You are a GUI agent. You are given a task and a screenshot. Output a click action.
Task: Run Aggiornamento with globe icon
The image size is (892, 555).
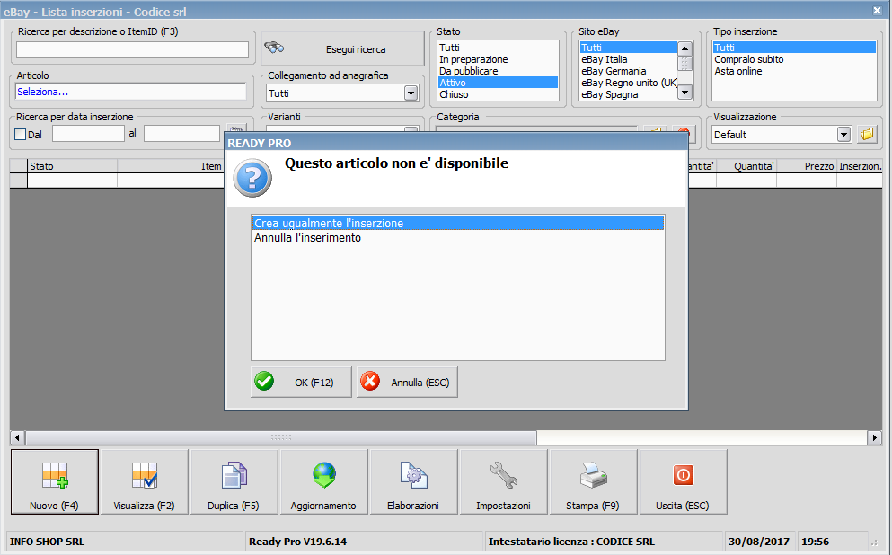coord(323,481)
